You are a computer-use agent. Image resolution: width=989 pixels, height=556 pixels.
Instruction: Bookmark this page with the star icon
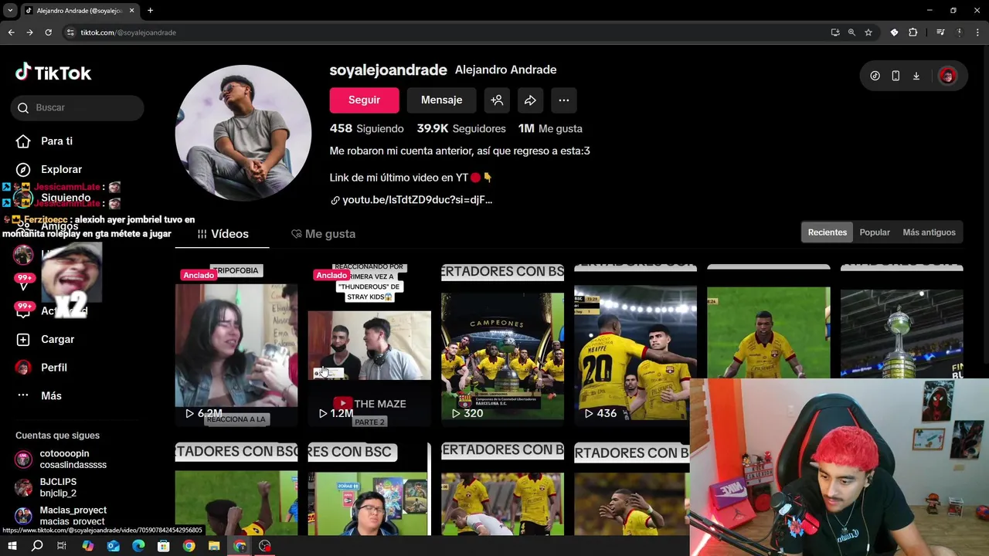pos(868,32)
